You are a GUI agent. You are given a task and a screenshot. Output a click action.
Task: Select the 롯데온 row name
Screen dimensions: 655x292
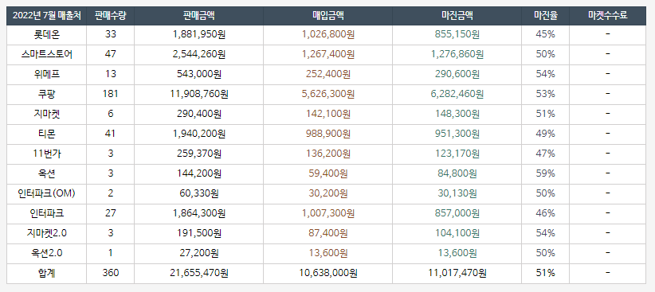pos(47,35)
